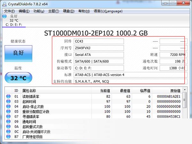Click the CrystalDiskInfo title bar icon
This screenshot has height=144, width=192.
click(x=4, y=4)
